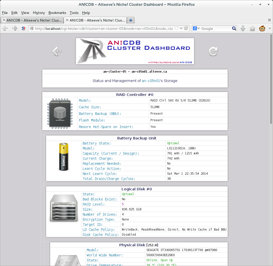The height and width of the screenshot is (266, 273).
Task: Click the 'Online, Spun Up' state value
Action: point(160,260)
